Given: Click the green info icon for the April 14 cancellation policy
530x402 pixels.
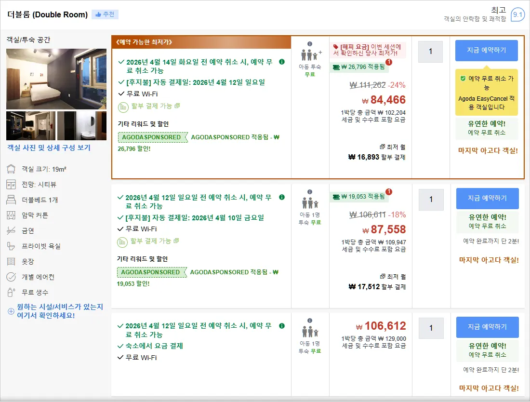Looking at the screenshot, I should pos(282,62).
